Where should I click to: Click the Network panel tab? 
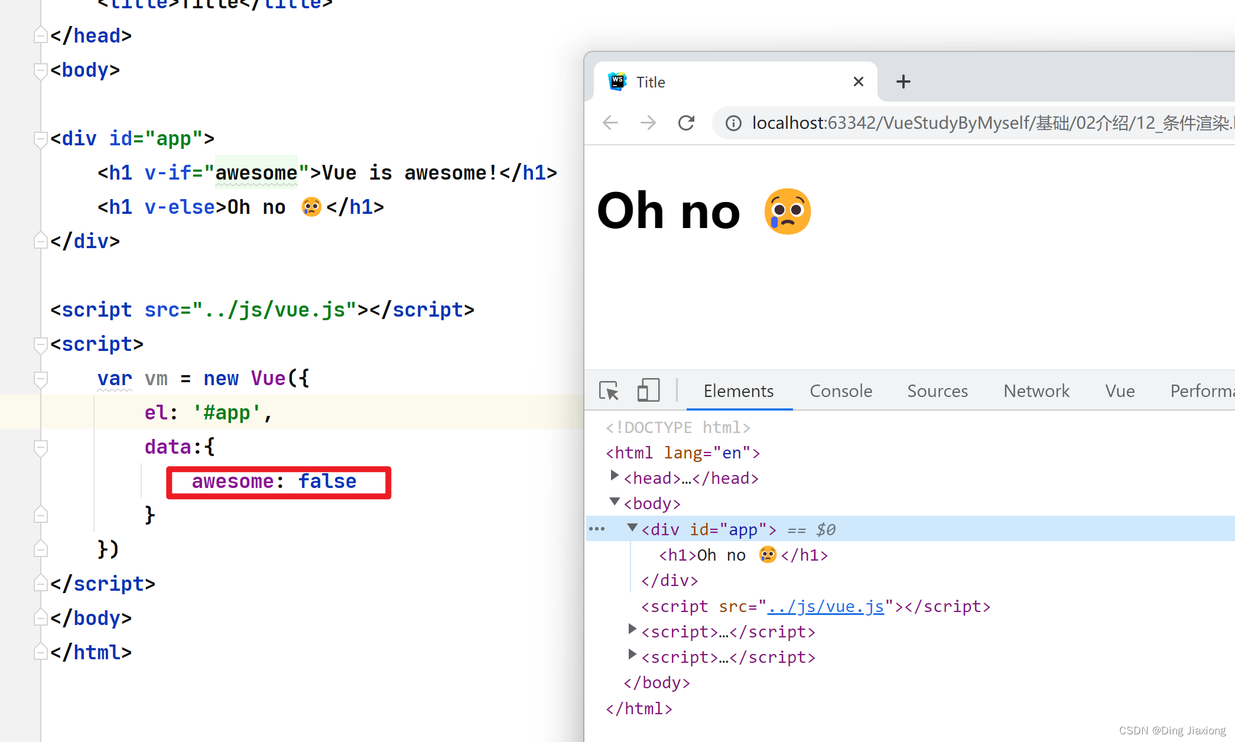pyautogui.click(x=1036, y=390)
